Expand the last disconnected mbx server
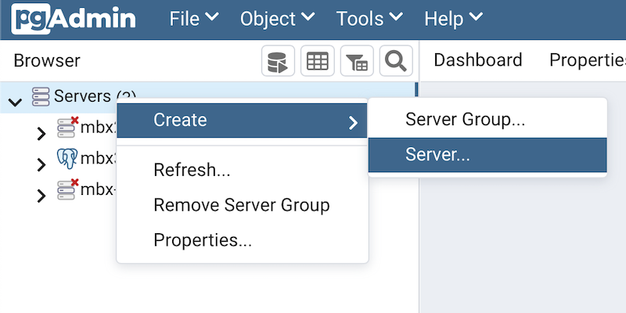The width and height of the screenshot is (626, 313). tap(41, 196)
